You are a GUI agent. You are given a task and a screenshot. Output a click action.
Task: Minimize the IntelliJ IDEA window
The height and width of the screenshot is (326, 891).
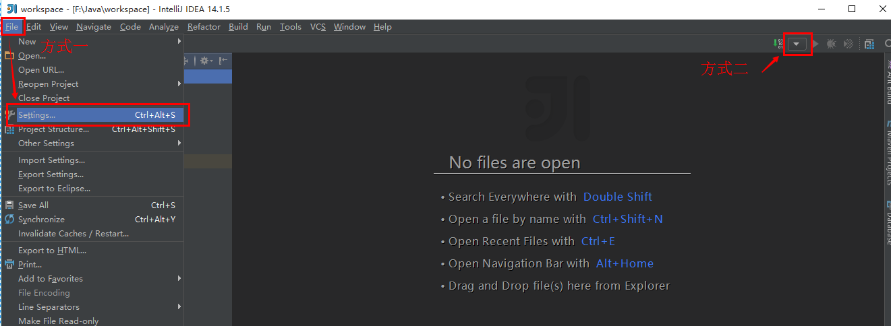(x=822, y=9)
